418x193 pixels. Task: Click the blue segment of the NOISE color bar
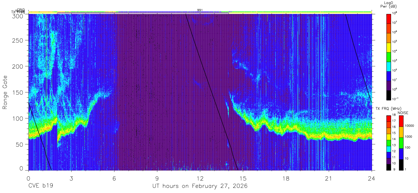coord(401,154)
